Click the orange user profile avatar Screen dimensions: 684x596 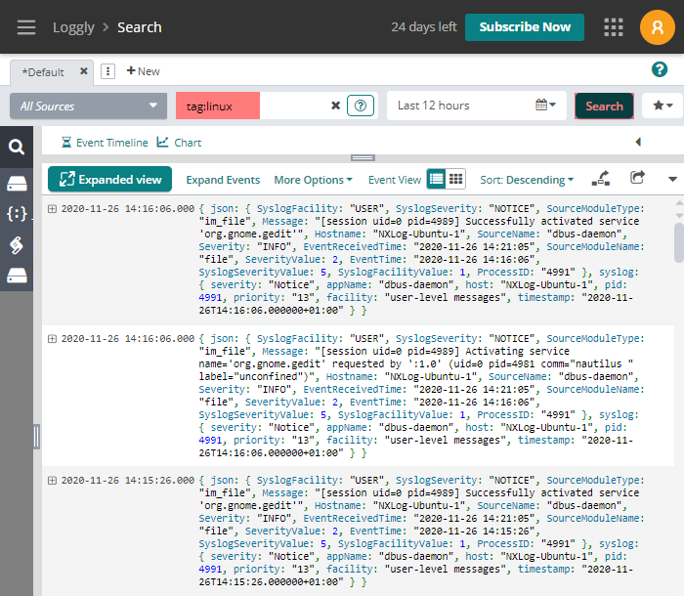tap(658, 27)
